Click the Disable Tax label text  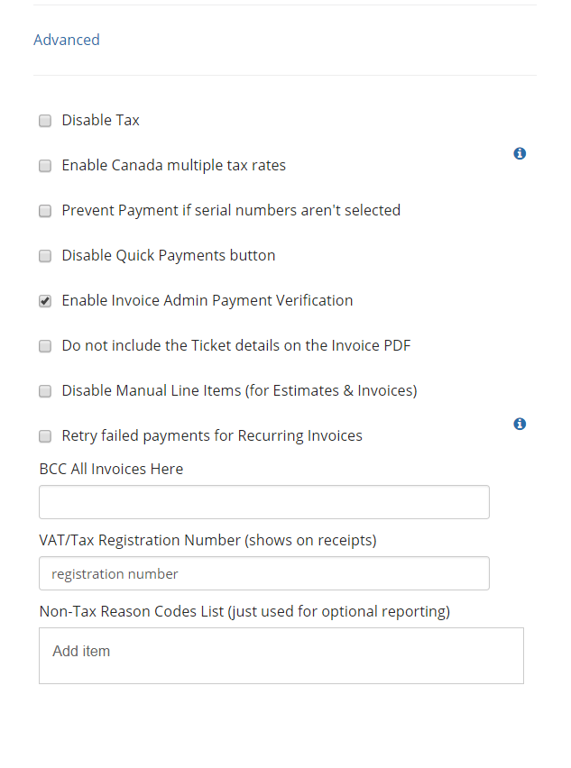point(100,120)
